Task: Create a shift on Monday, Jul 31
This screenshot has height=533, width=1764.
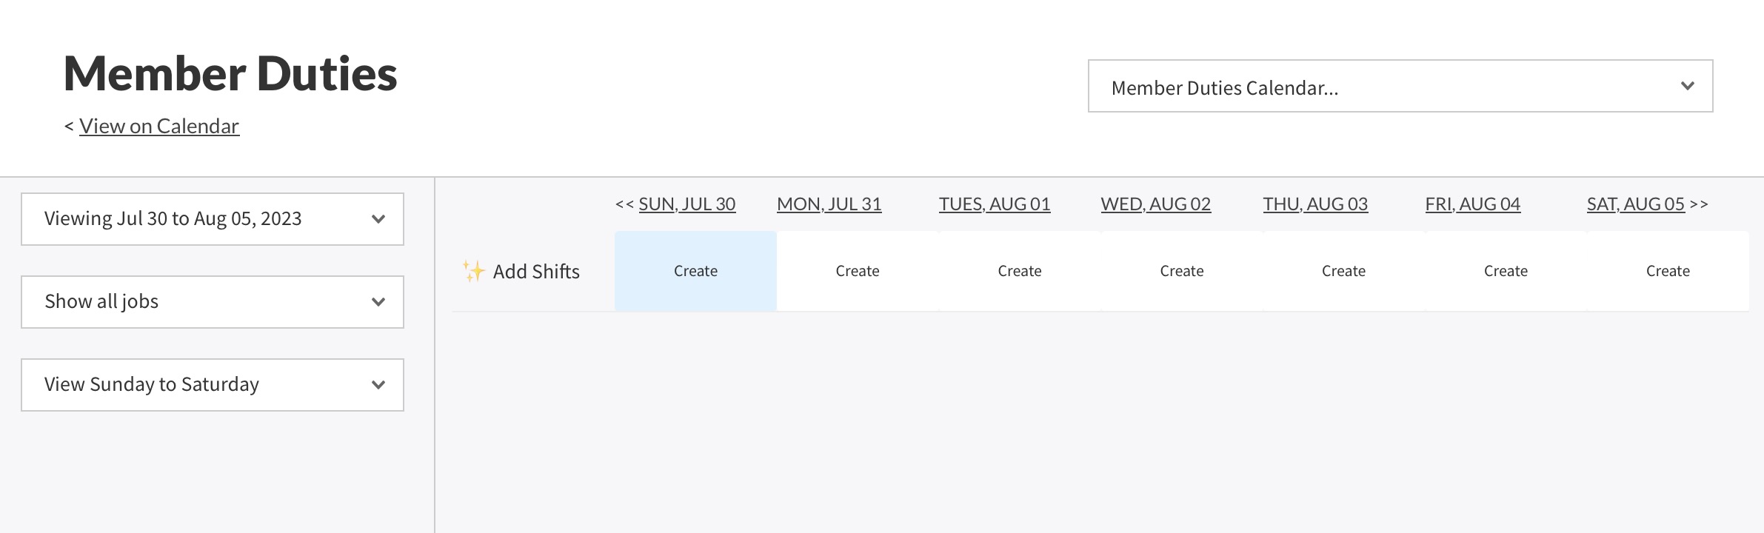Action: coord(858,271)
